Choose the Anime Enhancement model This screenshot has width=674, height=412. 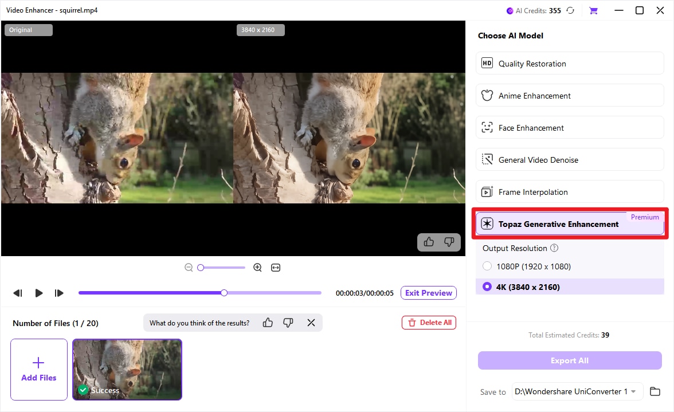[570, 95]
